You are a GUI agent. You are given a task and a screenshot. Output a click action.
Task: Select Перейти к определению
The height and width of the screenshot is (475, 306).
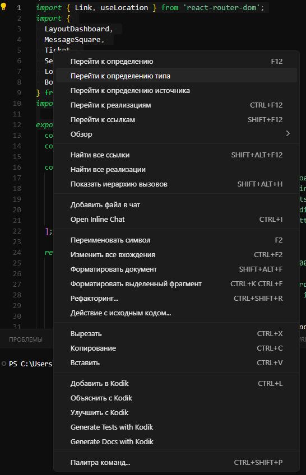pyautogui.click(x=177, y=62)
